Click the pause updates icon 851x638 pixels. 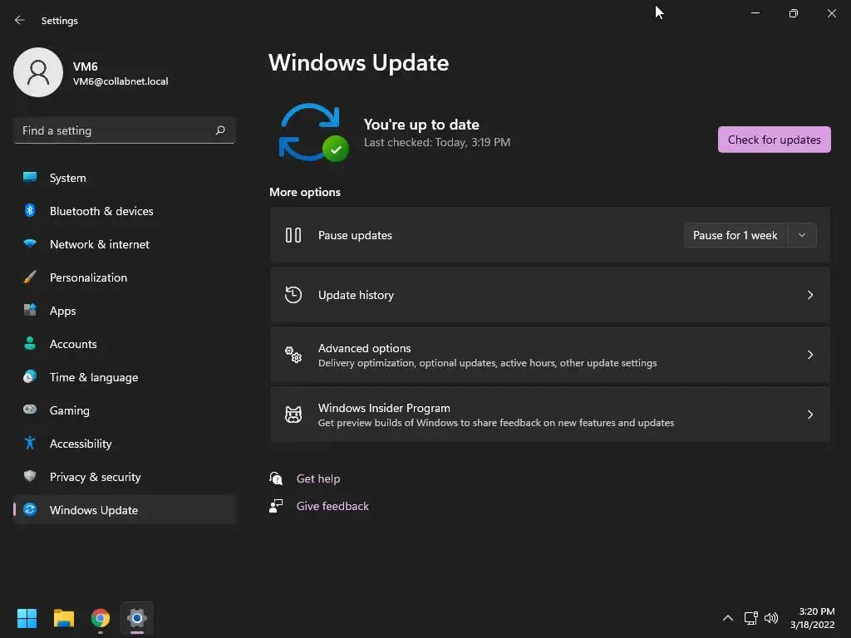point(293,235)
